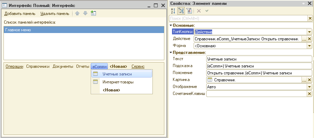Collapse the Основные section
Image resolution: width=314 pixels, height=138 pixels.
coord(171,25)
